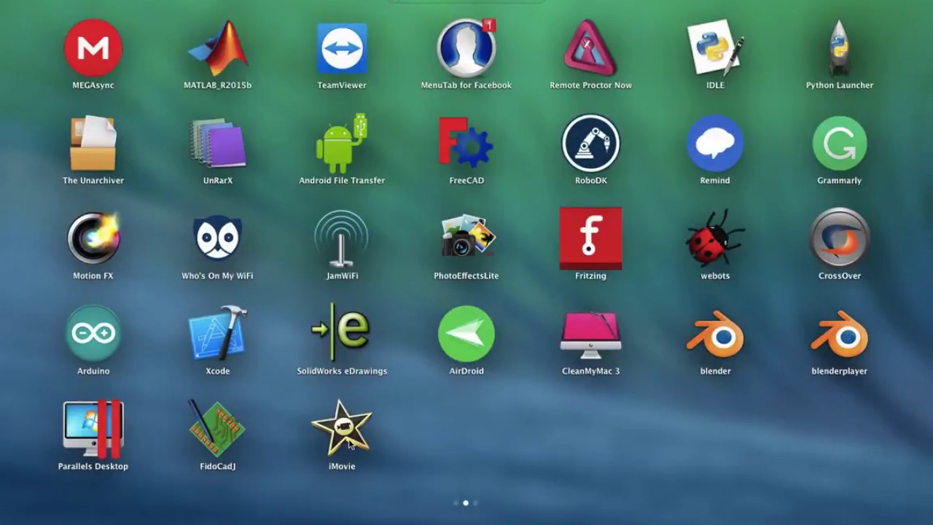Open AirDroid

point(466,333)
